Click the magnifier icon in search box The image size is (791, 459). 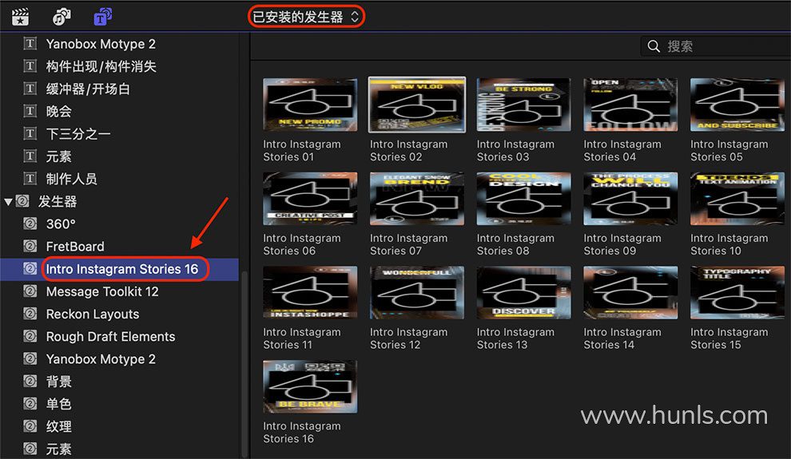point(654,46)
